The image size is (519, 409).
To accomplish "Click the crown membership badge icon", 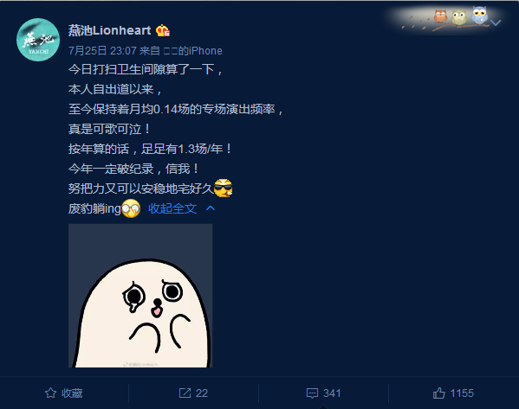I will 163,31.
